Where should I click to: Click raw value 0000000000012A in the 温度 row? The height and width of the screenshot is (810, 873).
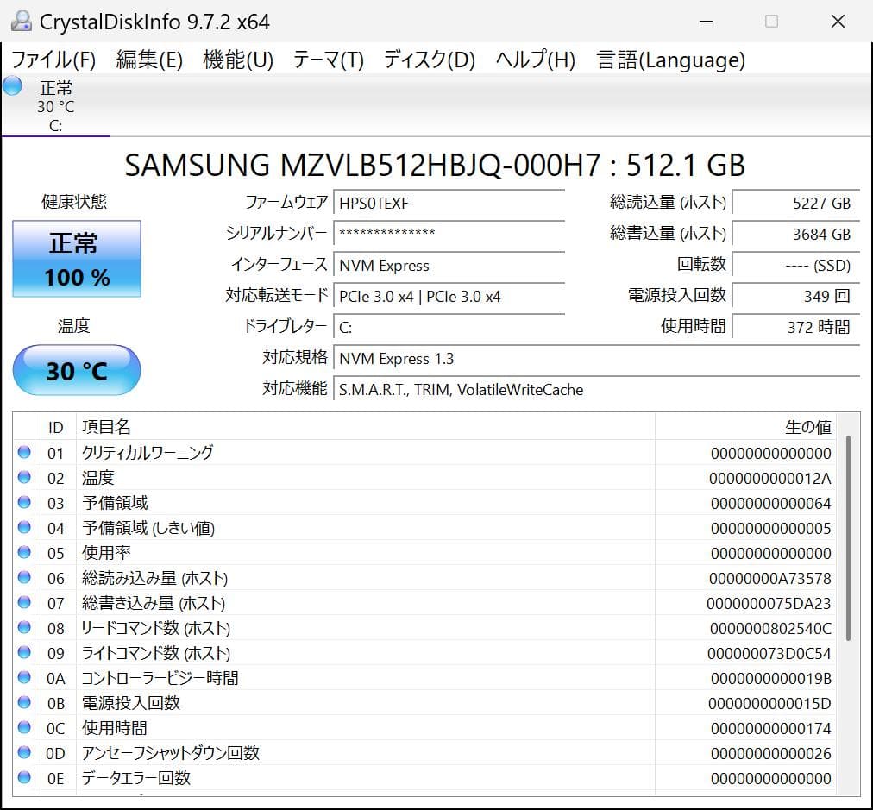[770, 478]
